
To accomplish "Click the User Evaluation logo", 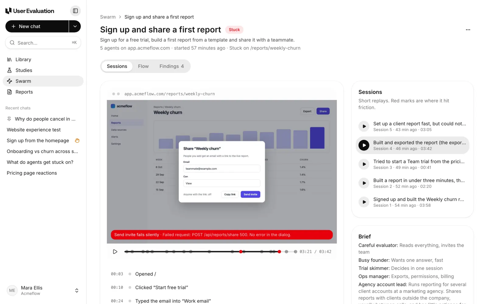I will tap(30, 11).
